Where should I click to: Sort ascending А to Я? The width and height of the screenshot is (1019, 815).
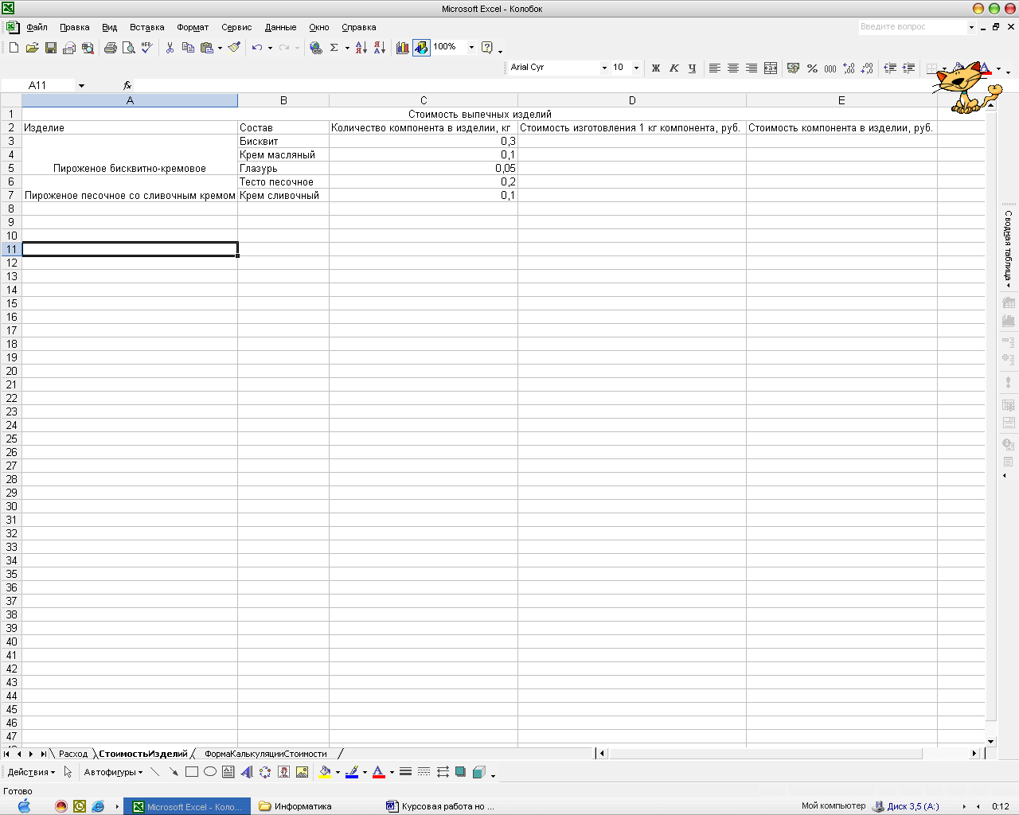(361, 48)
